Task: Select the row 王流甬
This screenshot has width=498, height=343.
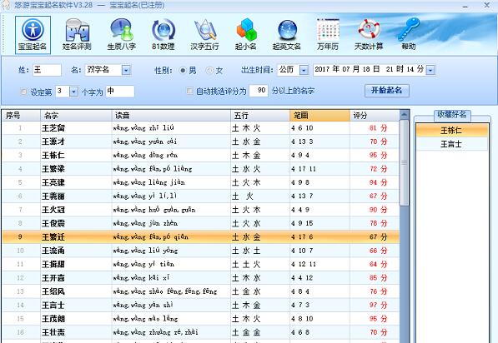Action: point(201,251)
